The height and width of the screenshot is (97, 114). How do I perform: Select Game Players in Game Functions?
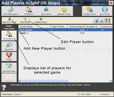pyautogui.click(x=9, y=35)
